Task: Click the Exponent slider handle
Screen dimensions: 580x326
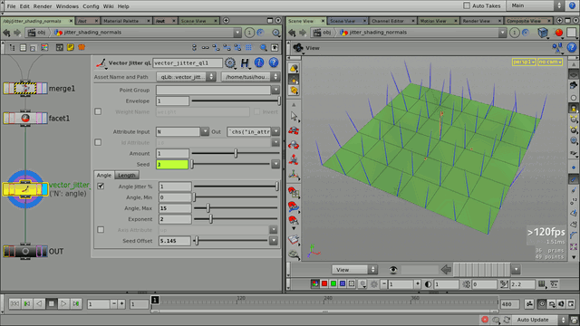Action: point(211,219)
